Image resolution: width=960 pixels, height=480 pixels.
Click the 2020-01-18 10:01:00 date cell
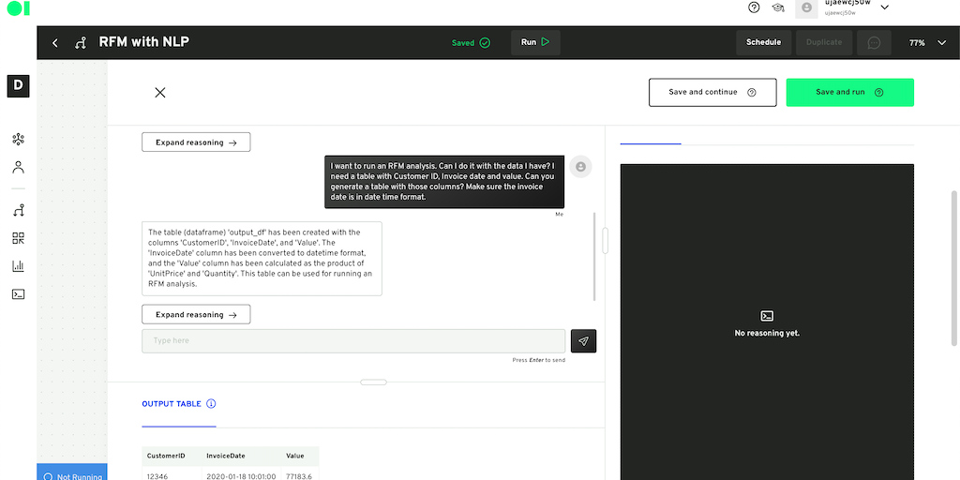[x=241, y=475]
